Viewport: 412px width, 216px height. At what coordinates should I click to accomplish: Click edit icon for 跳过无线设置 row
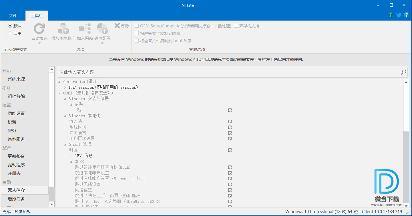[x=230, y=184]
